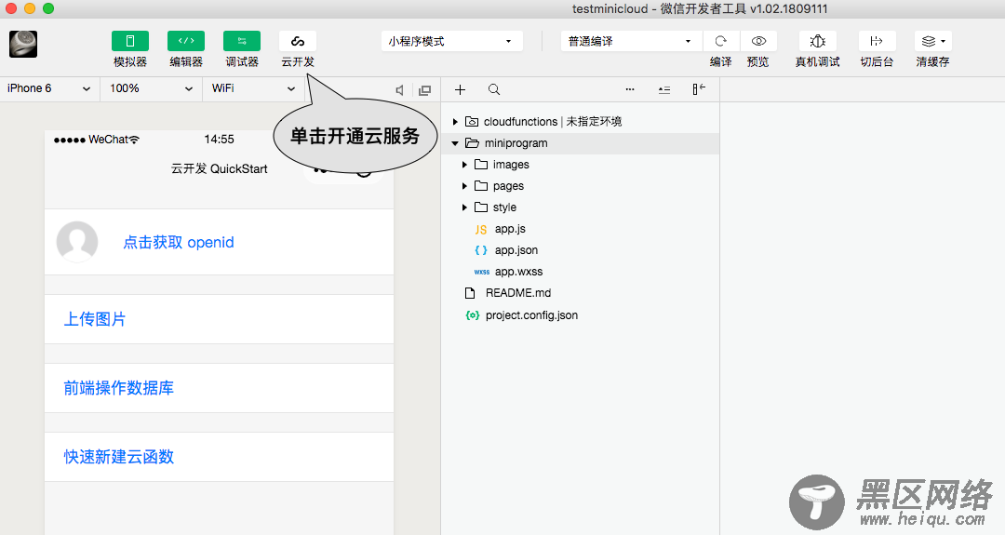Open the 小程序模式 mode dropdown
The width and height of the screenshot is (1005, 535).
coord(451,41)
